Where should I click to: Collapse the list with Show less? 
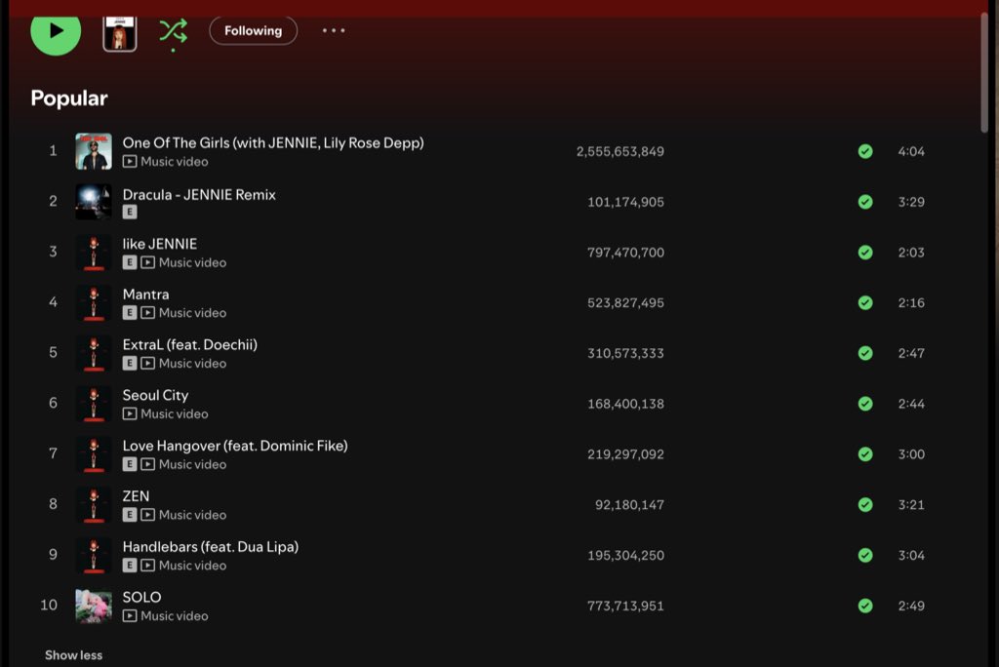click(x=73, y=655)
